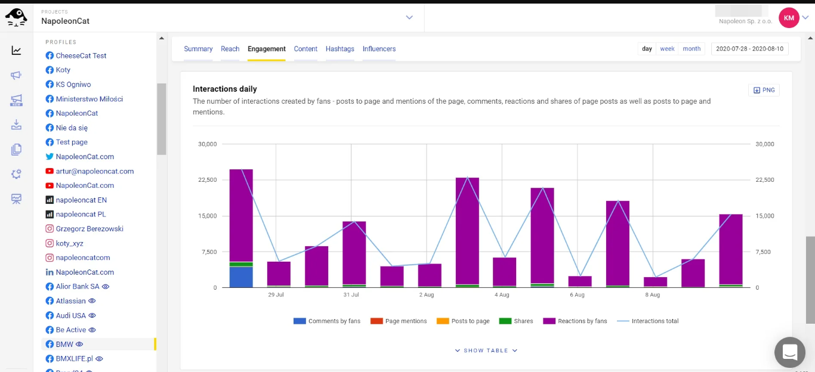Viewport: 815px width, 372px height.
Task: Open the KM account menu arrow
Action: point(805,18)
